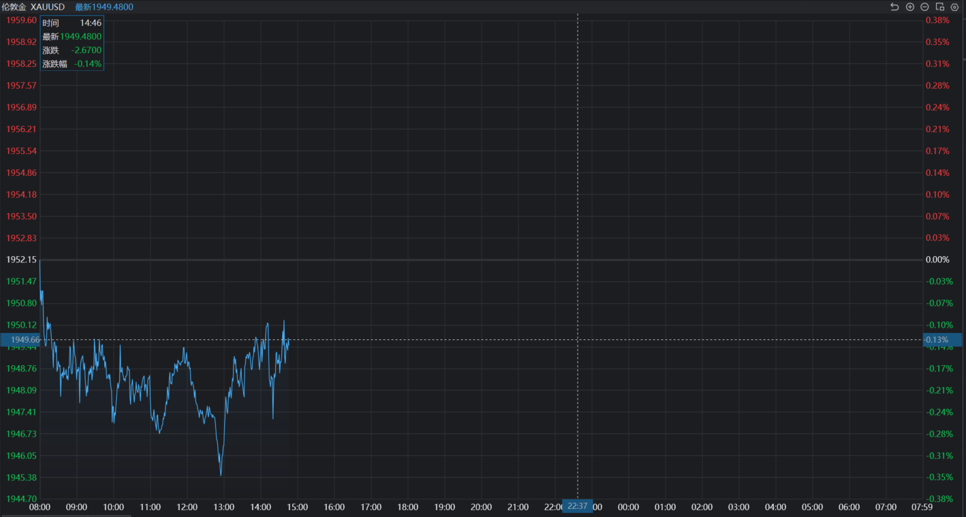966x517 pixels.
Task: Click the 0.00% percent axis label
Action: point(937,260)
